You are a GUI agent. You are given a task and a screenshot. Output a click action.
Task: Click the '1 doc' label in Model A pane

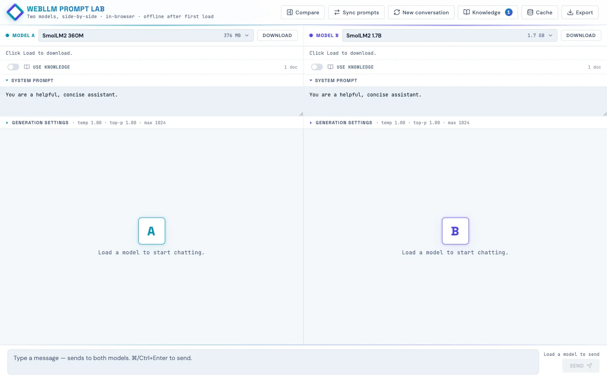click(x=291, y=67)
